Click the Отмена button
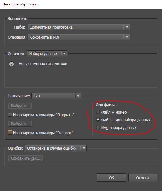The width and height of the screenshot is (162, 191). pos(143,178)
